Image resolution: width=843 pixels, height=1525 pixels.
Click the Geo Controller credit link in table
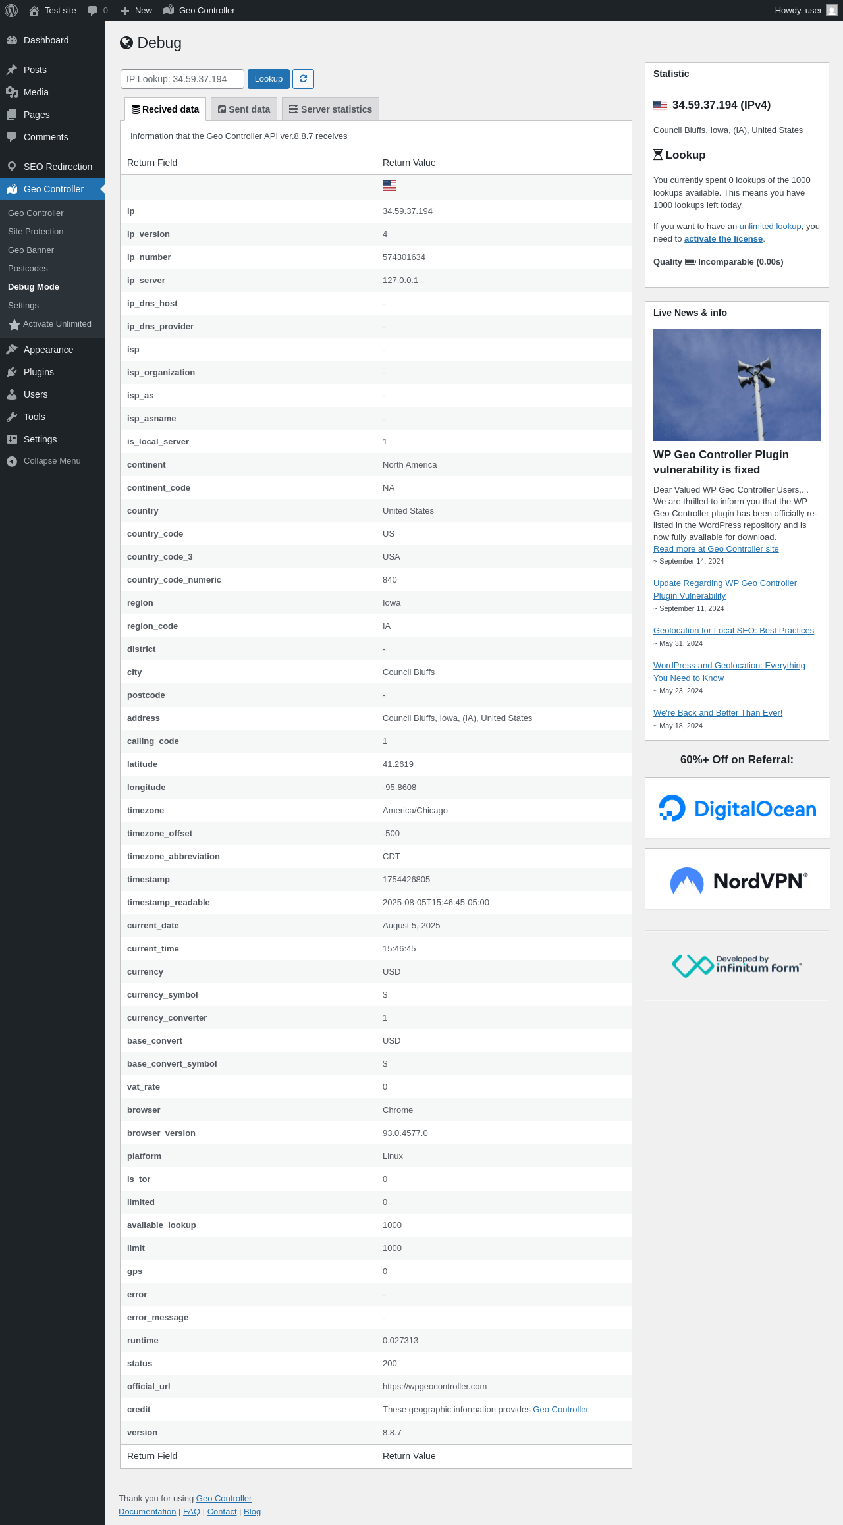560,1410
